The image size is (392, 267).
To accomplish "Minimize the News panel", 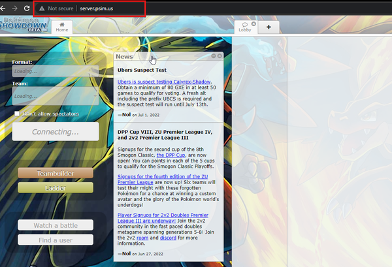I will [214, 56].
